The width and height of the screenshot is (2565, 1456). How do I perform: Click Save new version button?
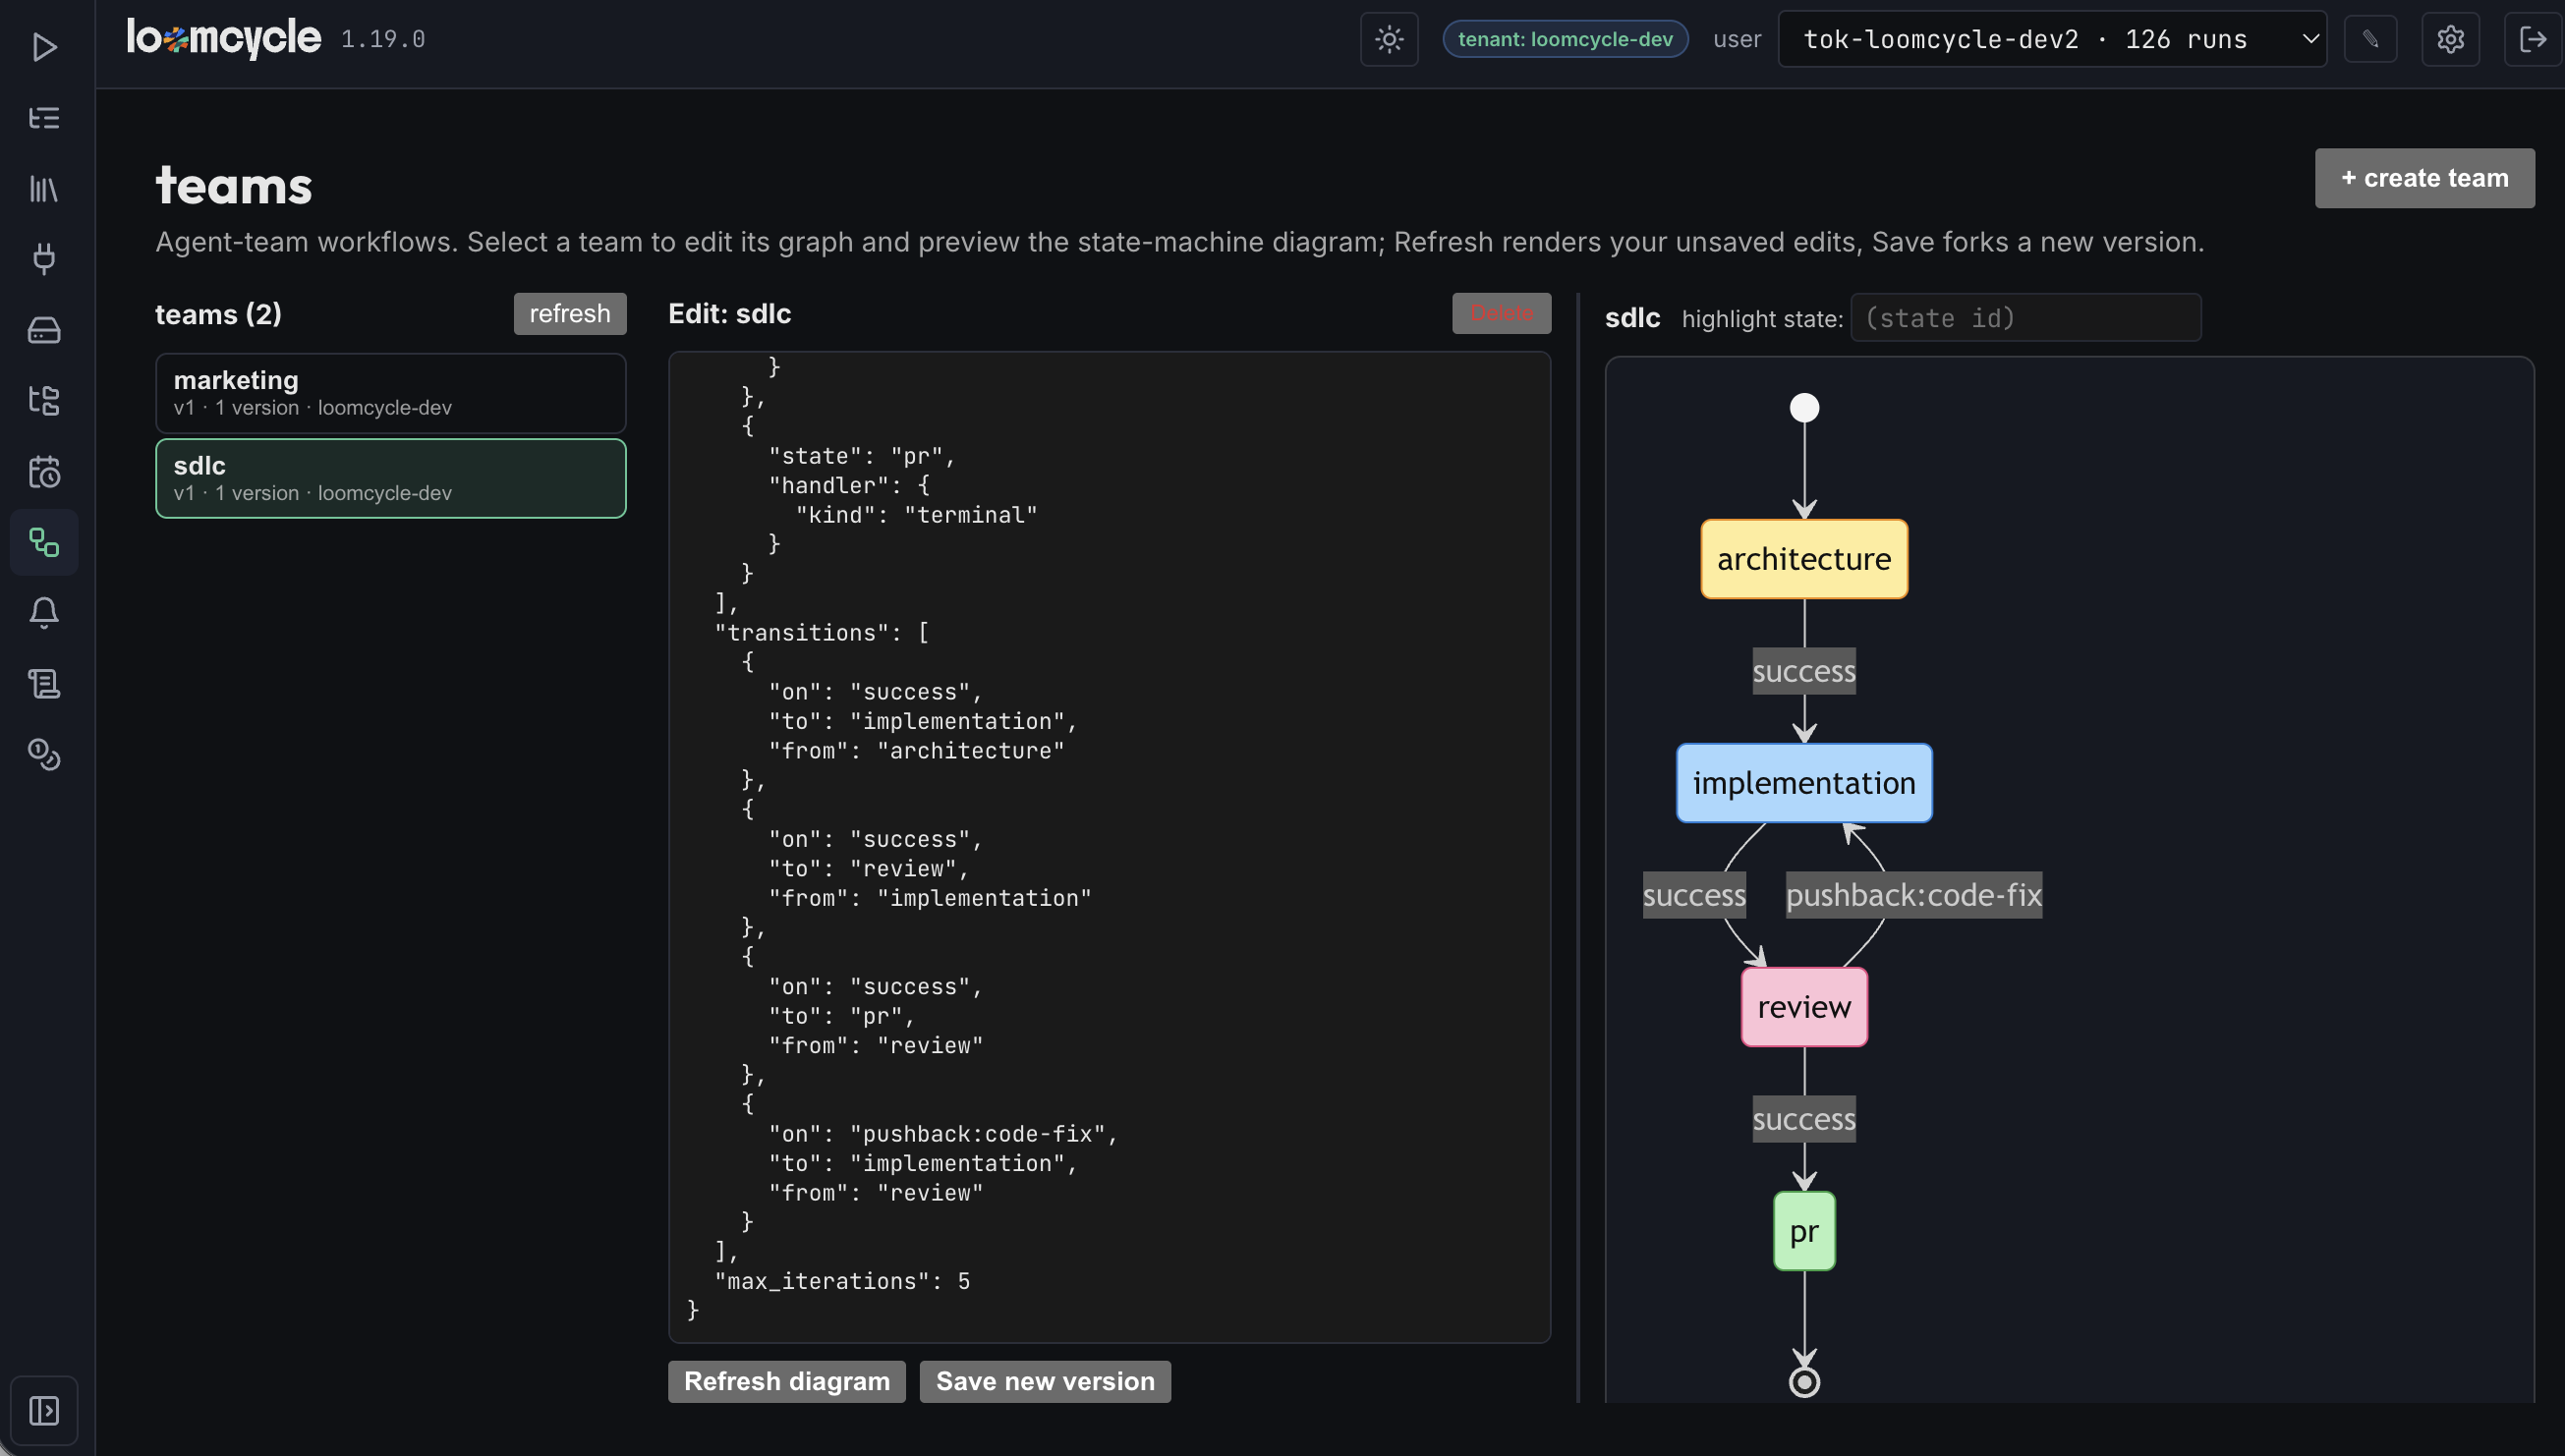pyautogui.click(x=1045, y=1381)
